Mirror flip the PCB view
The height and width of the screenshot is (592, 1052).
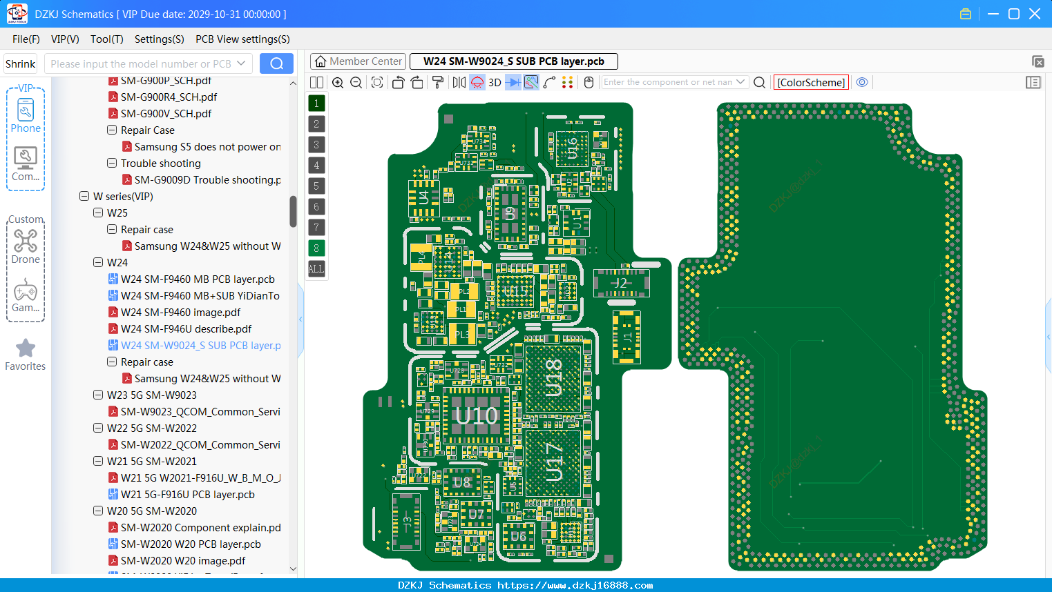pos(459,82)
